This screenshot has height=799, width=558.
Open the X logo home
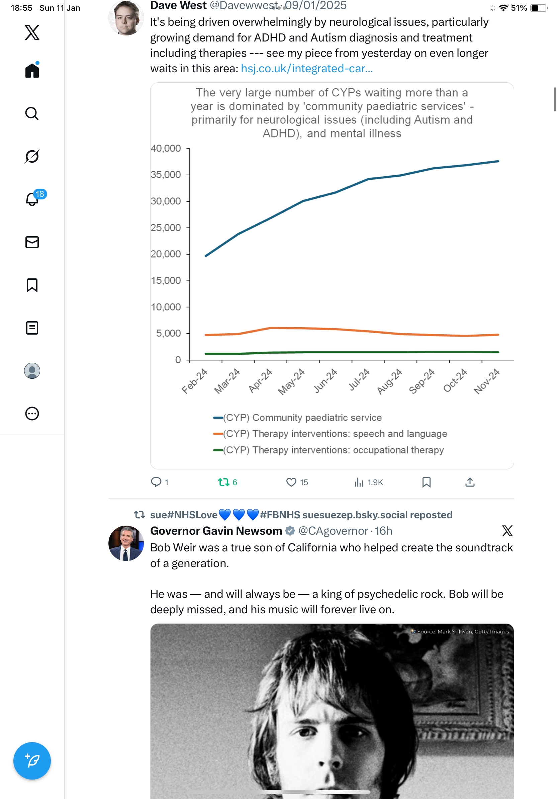32,33
